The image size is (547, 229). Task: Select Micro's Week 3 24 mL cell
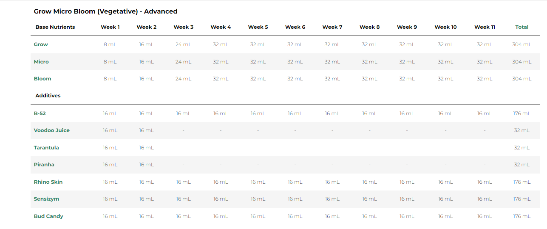point(184,62)
